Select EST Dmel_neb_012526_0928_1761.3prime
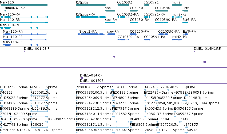The image size is (227, 134). 31,130
